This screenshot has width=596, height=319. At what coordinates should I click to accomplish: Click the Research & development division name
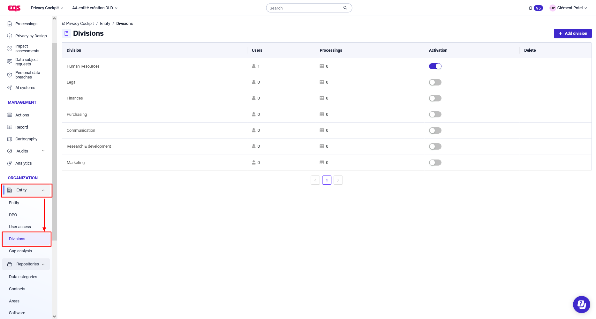[x=89, y=146]
